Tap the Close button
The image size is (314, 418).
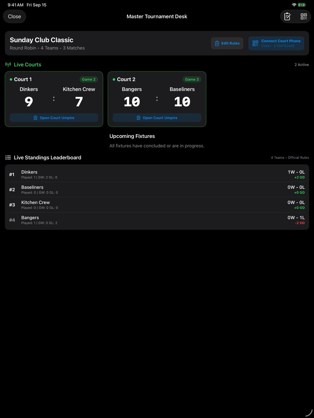[x=14, y=17]
